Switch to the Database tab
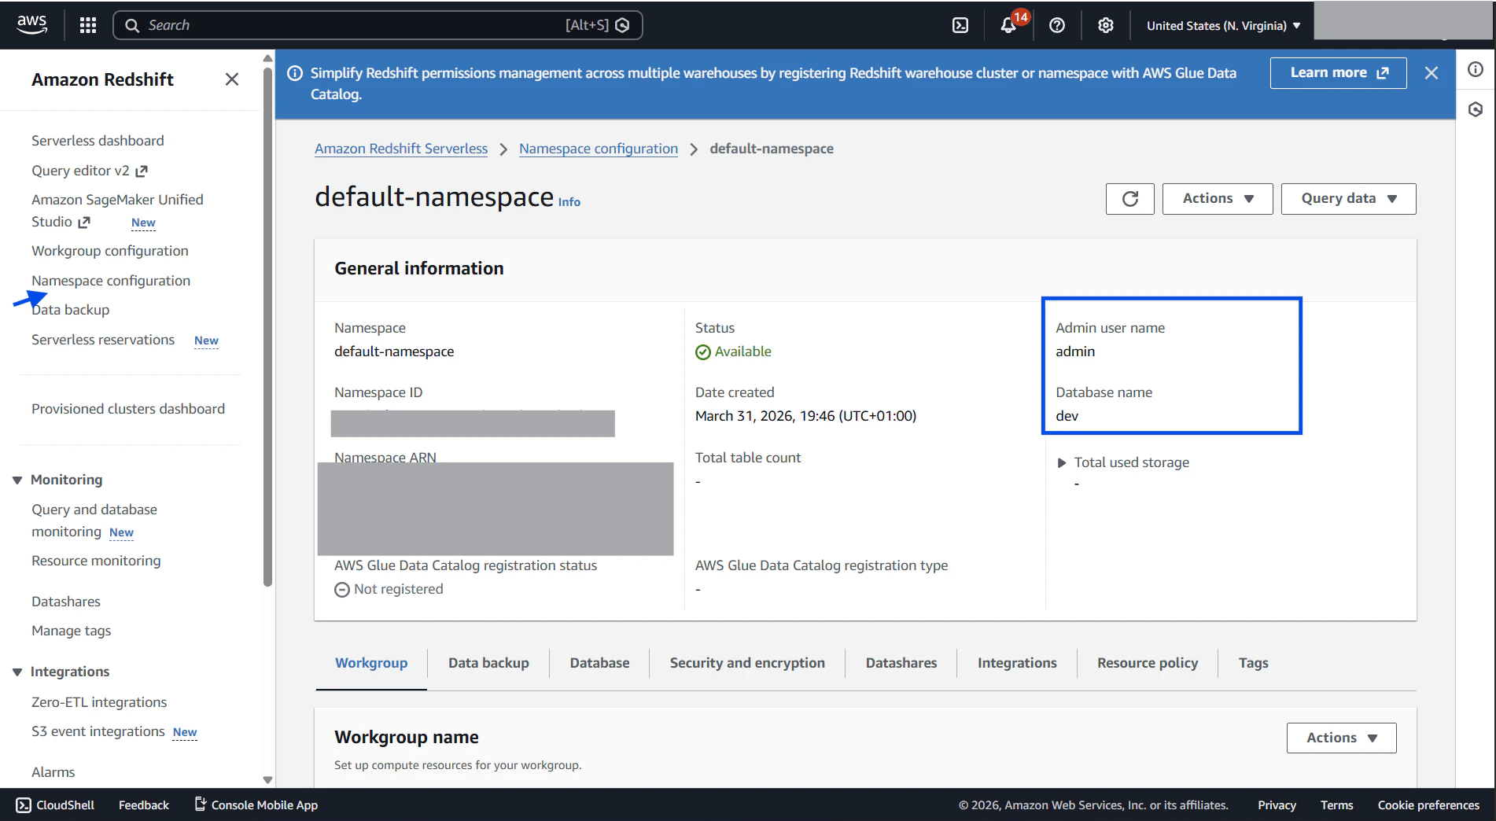Viewport: 1496px width, 821px height. click(x=599, y=663)
